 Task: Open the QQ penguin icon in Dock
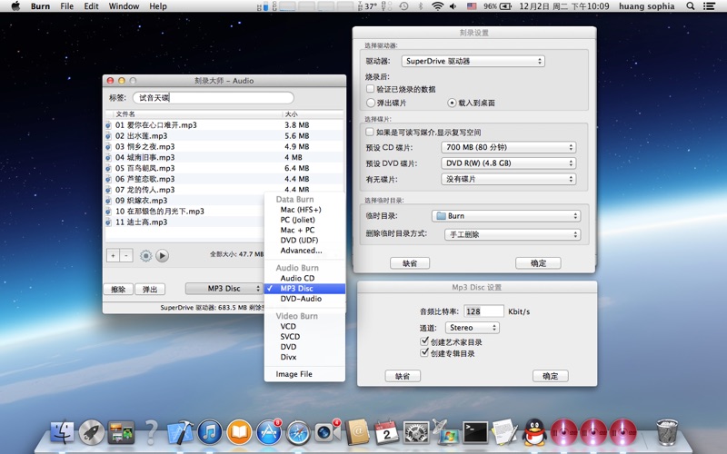534,432
